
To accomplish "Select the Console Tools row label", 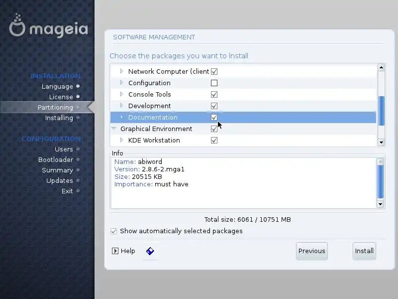I will (150, 95).
